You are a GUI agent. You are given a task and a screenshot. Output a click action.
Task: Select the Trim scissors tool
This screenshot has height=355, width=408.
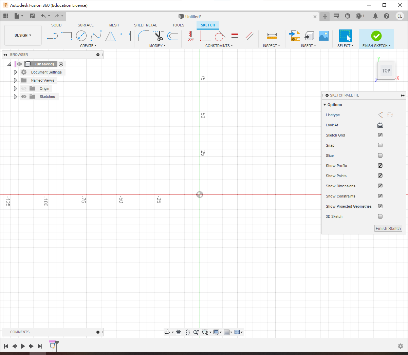[x=159, y=36]
